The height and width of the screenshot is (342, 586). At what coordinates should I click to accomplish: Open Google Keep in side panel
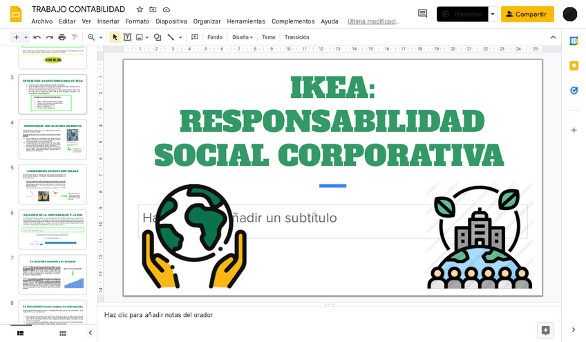coord(574,66)
